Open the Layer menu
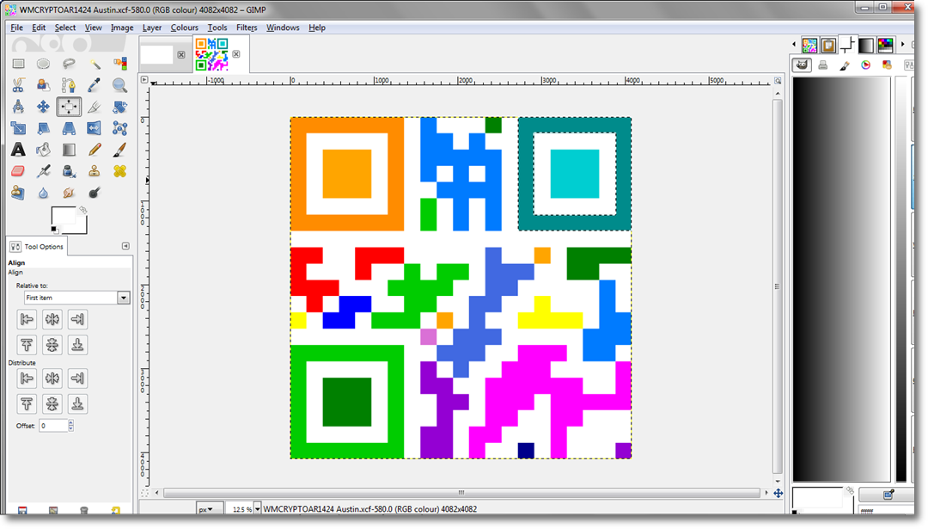Screen dimensions: 928x529 152,28
